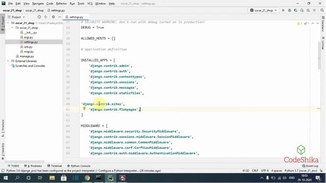Image resolution: width=326 pixels, height=183 pixels.
Task: Open Structure side tool window
Action: point(3,128)
